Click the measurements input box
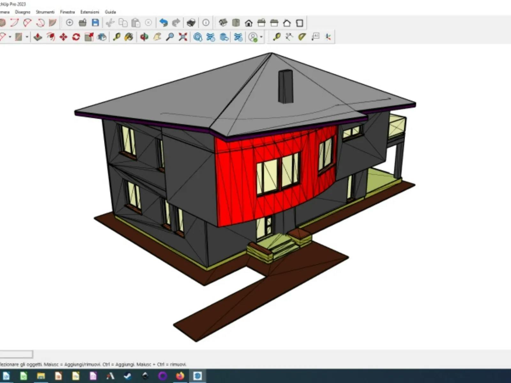This screenshot has height=383, width=511. (x=16, y=354)
